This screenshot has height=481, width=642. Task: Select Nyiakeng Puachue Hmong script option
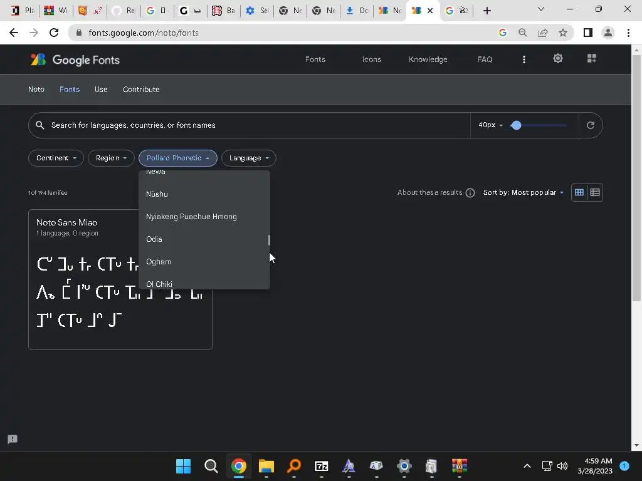click(204, 217)
